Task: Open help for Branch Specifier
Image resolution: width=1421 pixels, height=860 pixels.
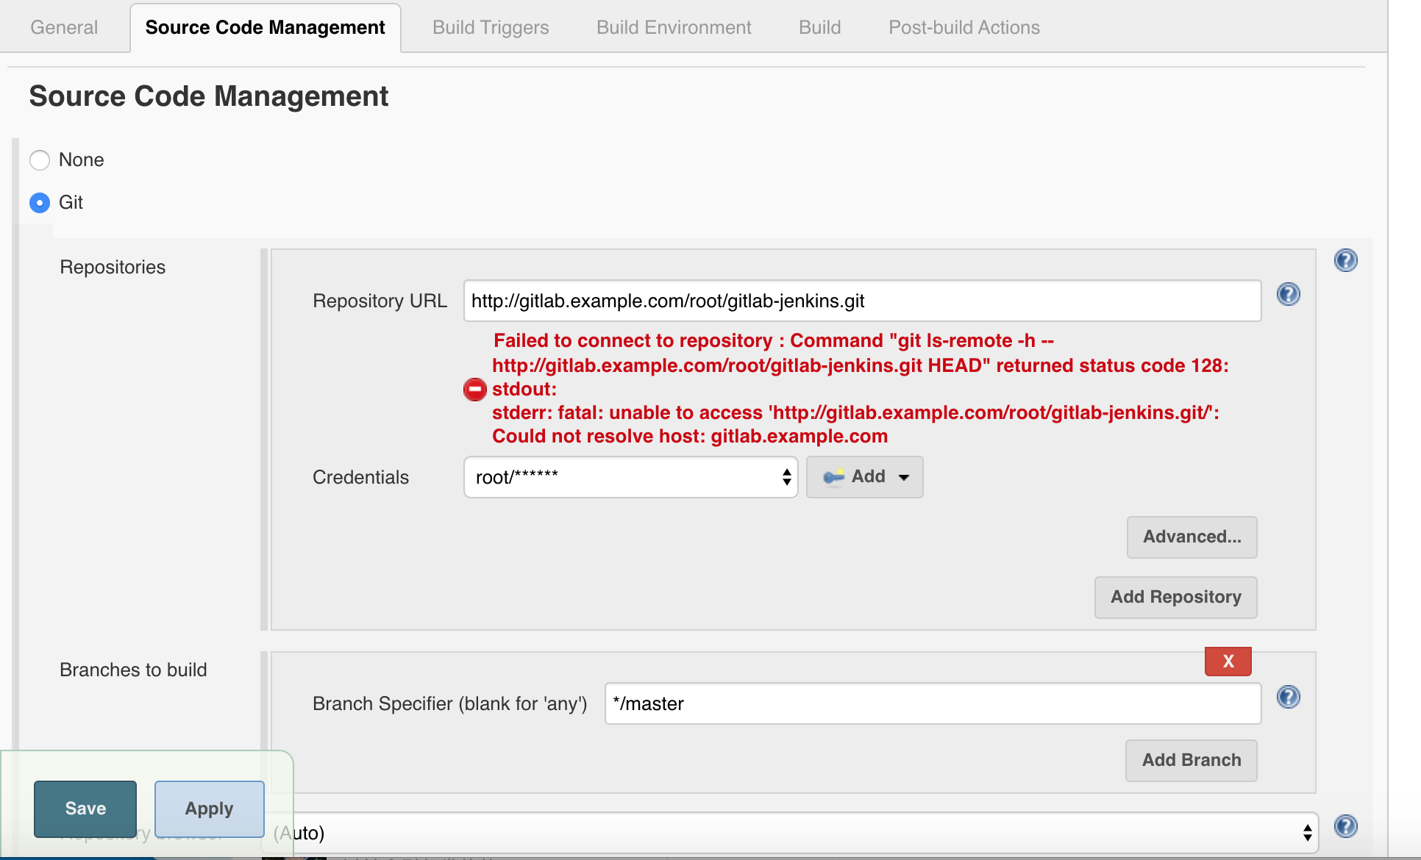Action: pos(1289,698)
